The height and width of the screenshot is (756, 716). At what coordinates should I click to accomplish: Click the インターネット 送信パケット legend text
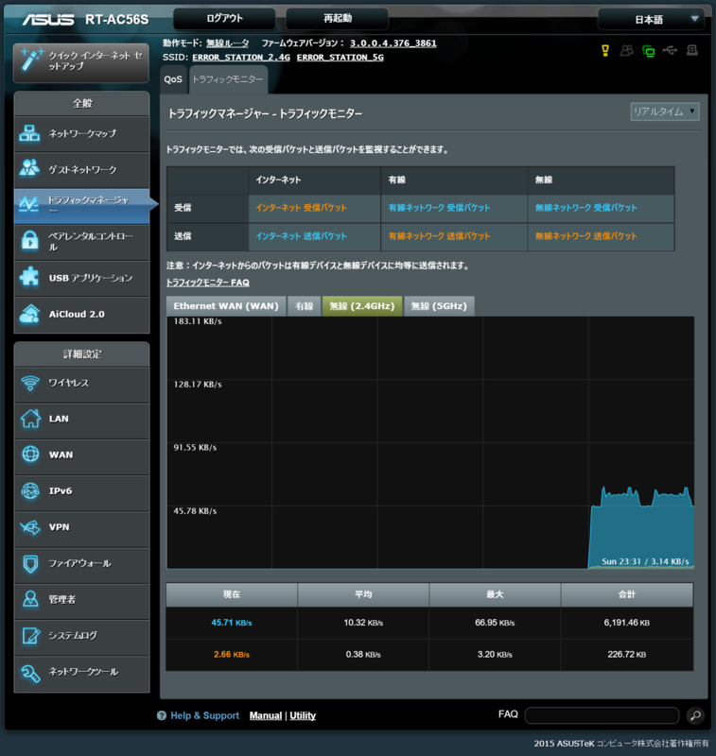click(301, 236)
